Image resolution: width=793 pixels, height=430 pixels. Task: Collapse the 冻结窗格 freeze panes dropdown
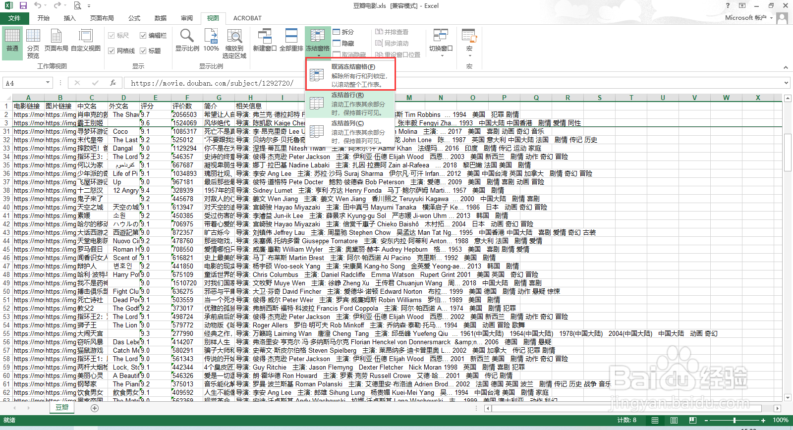pyautogui.click(x=318, y=42)
